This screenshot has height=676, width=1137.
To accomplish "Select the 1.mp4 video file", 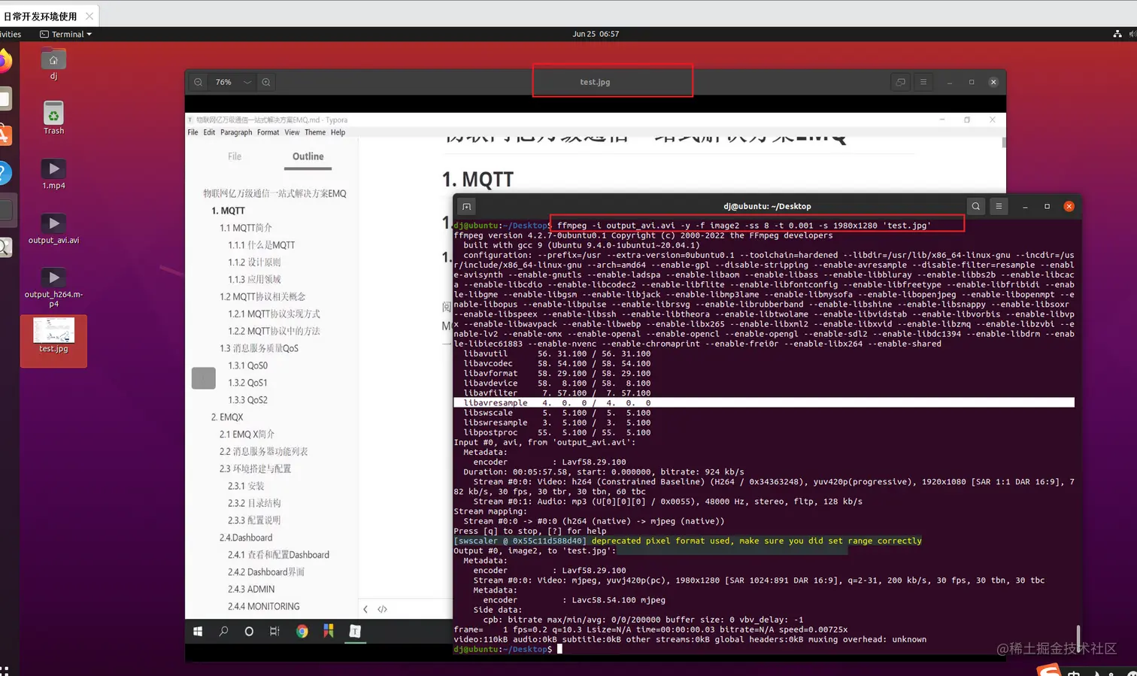I will click(53, 174).
